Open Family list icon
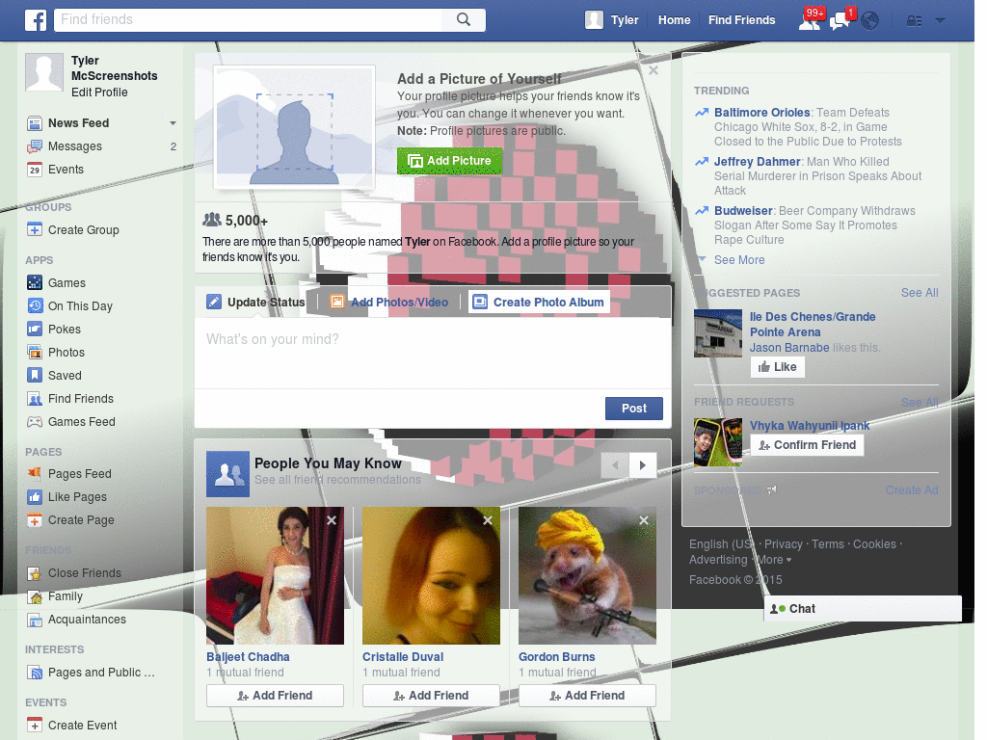 [x=35, y=596]
